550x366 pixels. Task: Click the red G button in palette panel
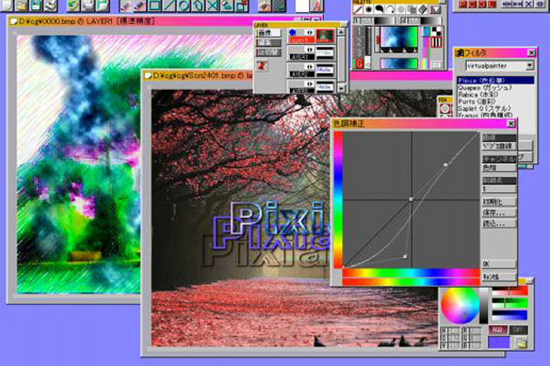pyautogui.click(x=358, y=64)
